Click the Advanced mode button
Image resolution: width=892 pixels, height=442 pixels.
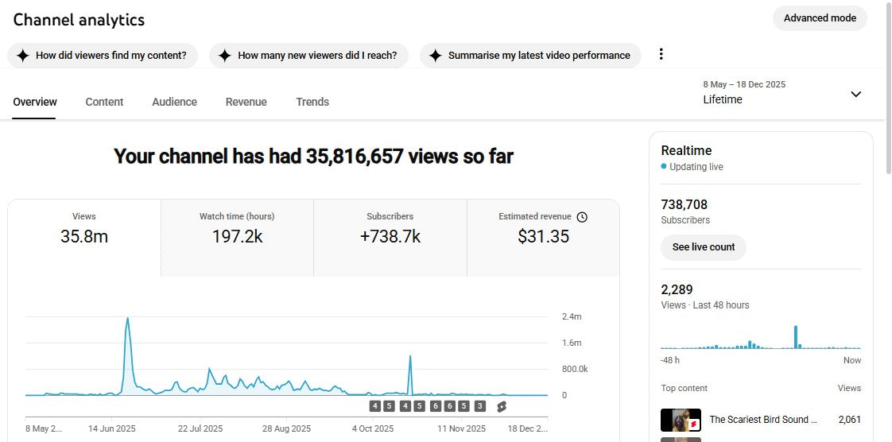[x=820, y=18]
